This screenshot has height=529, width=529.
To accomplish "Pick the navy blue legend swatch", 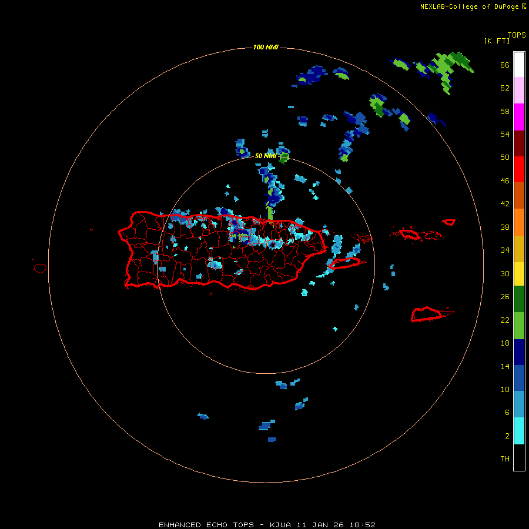I will 519,352.
